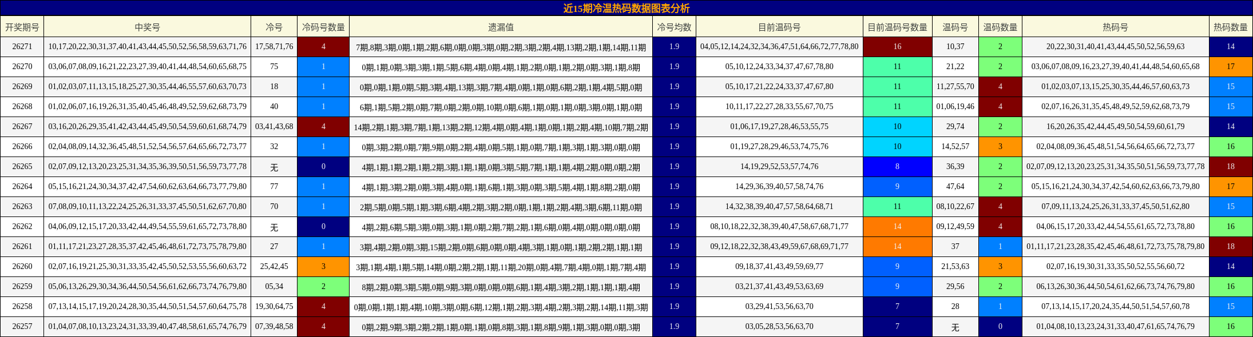
Task: Click the 无 cold number in row 26265
Action: click(274, 167)
